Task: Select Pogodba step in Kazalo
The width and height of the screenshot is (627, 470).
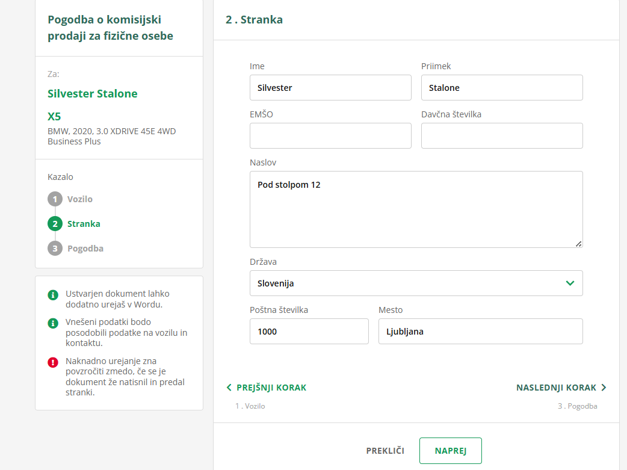Action: (x=85, y=249)
